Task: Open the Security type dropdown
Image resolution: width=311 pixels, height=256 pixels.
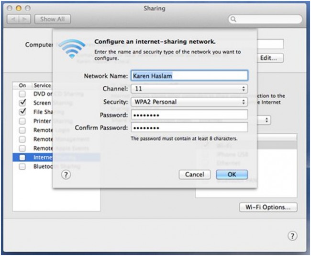Action: (189, 102)
